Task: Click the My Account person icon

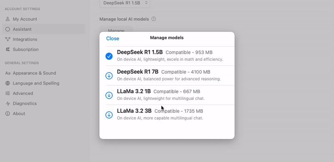Action: (8, 19)
